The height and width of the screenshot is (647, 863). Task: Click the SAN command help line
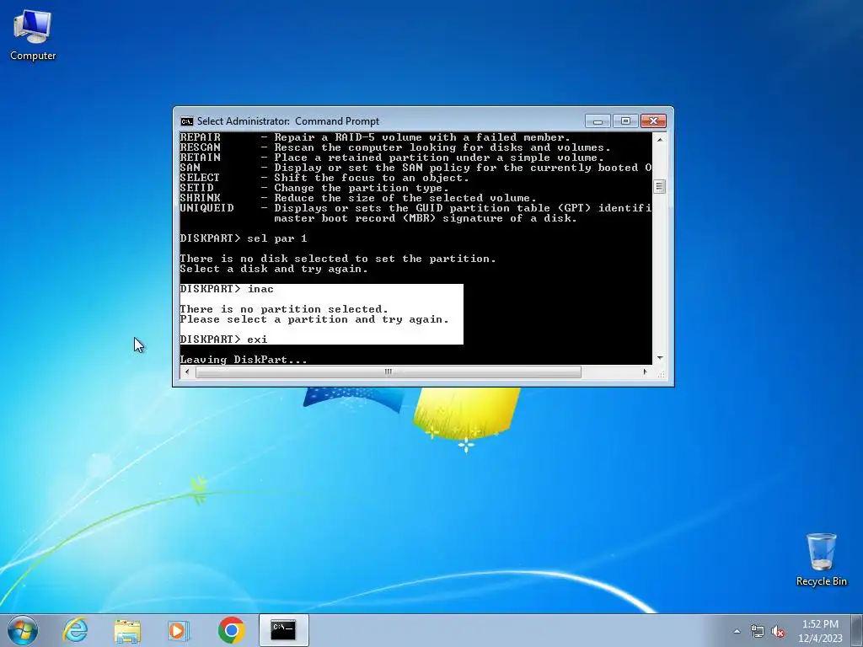(415, 168)
